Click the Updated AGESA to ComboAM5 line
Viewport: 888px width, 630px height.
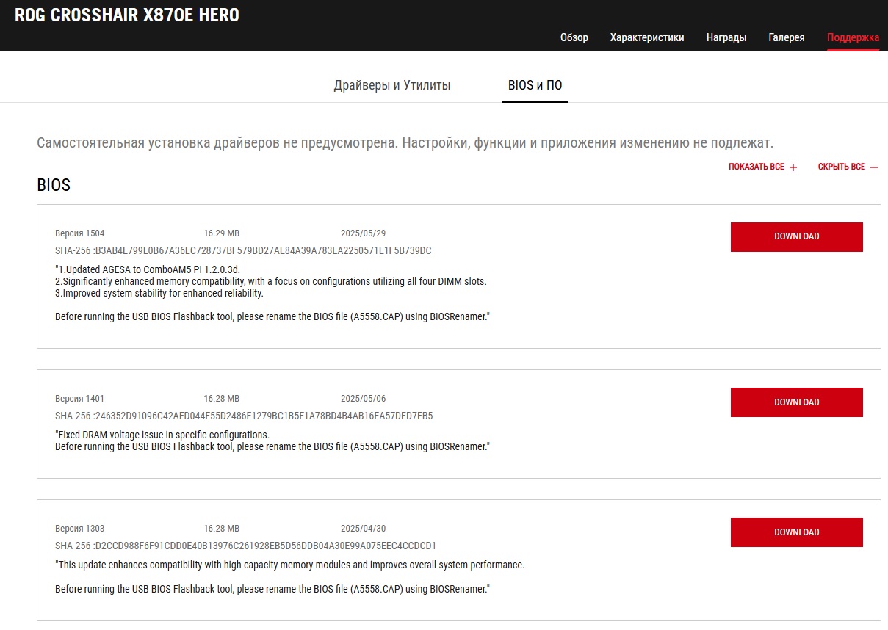point(148,269)
